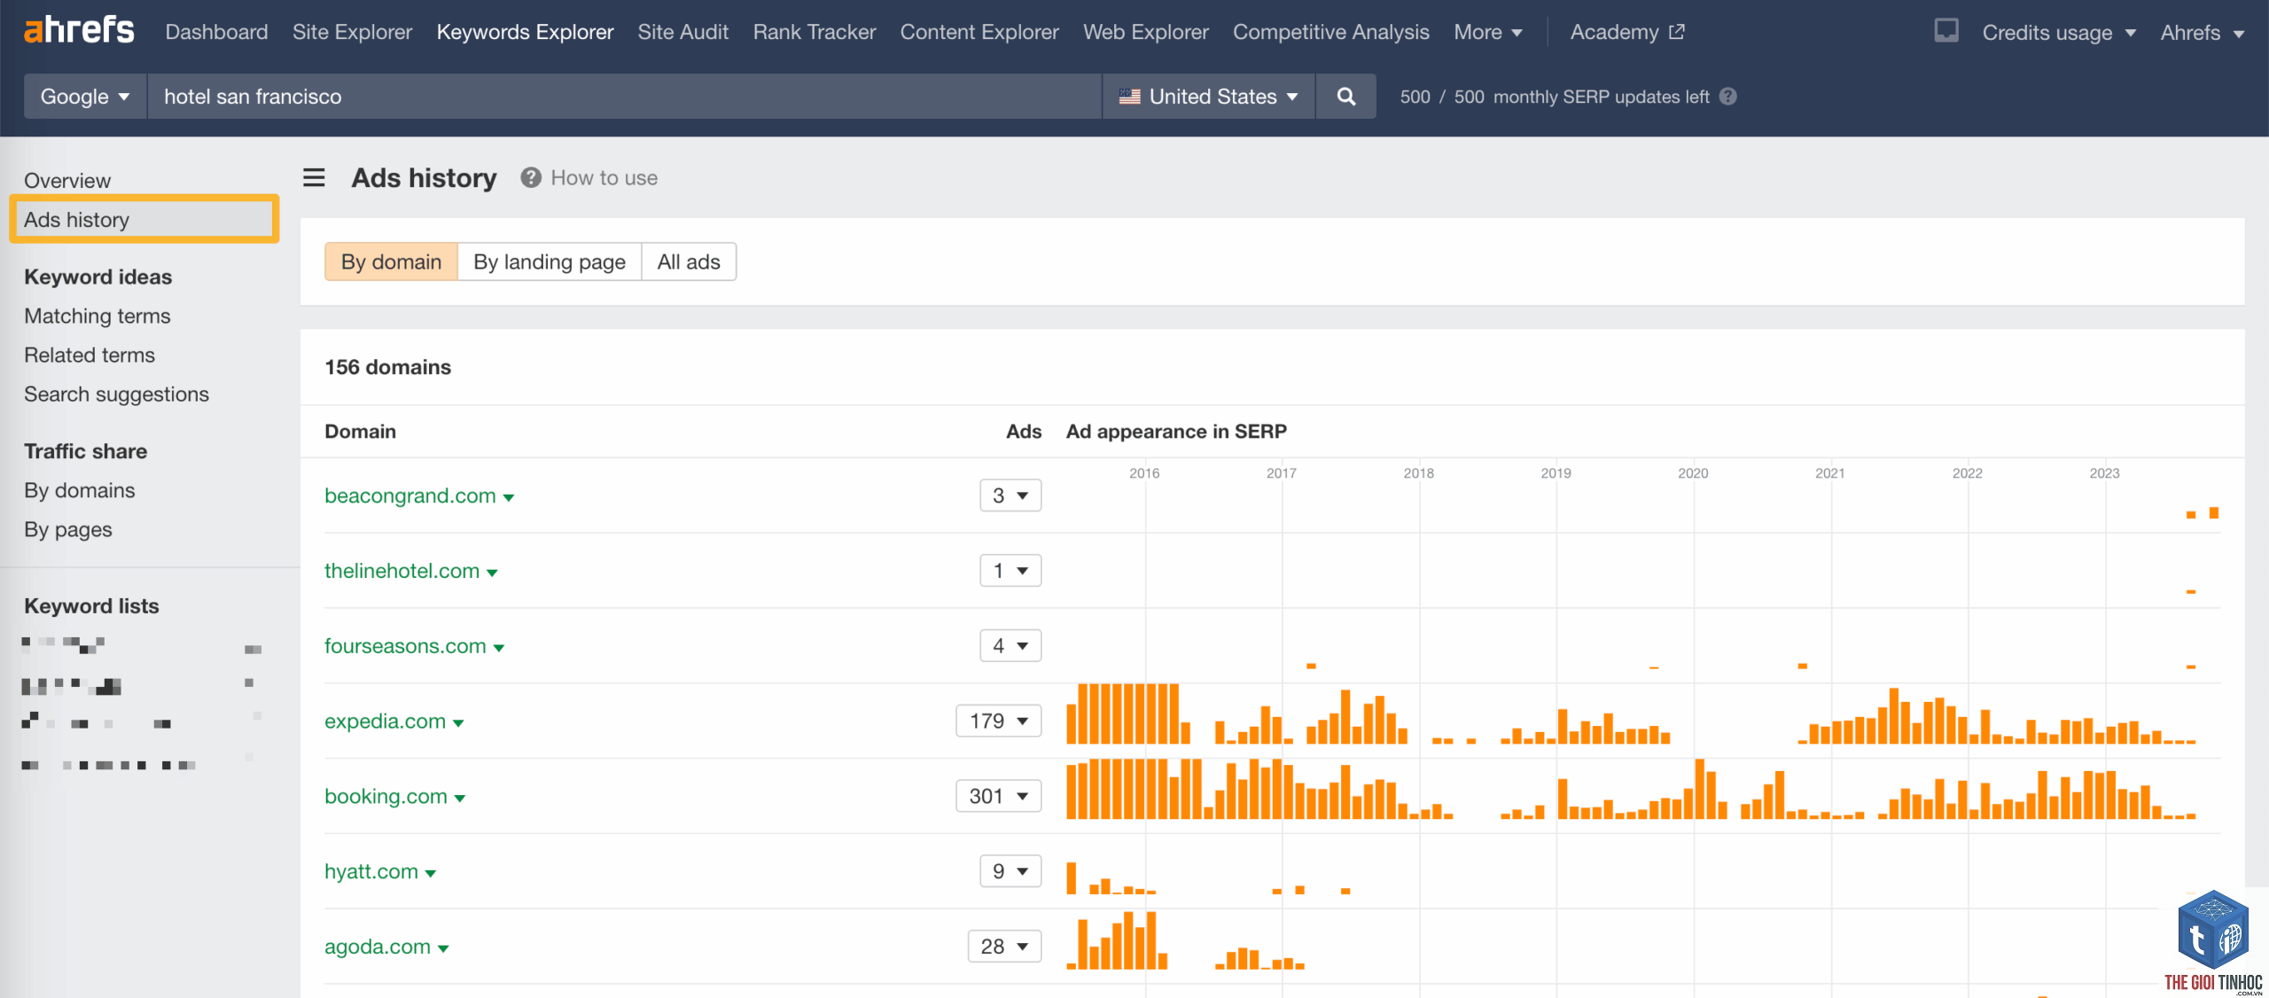This screenshot has height=998, width=2269.
Task: Click the keyword input with hotel san francisco
Action: tap(624, 97)
